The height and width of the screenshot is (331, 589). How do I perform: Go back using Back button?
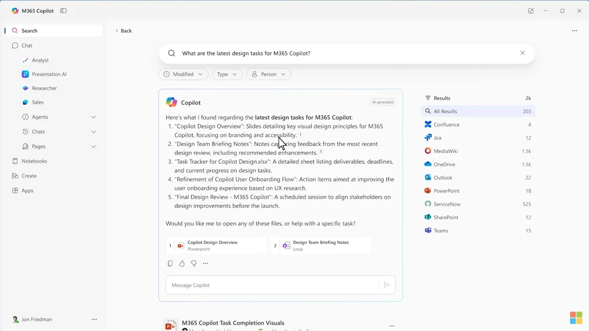coord(124,31)
